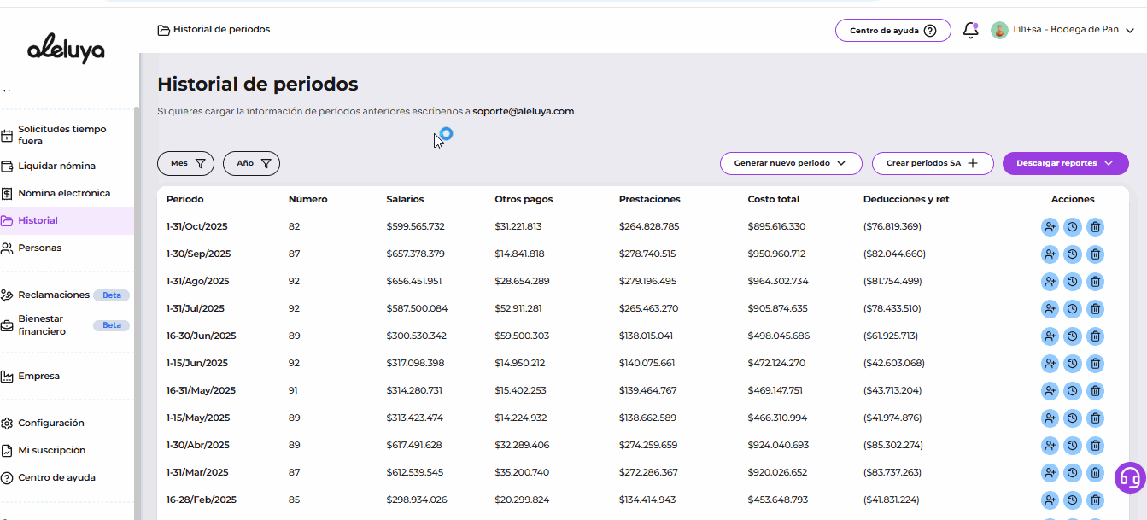
Task: Click add-person icon for 1-31/Mar/2025 period
Action: coord(1050,473)
